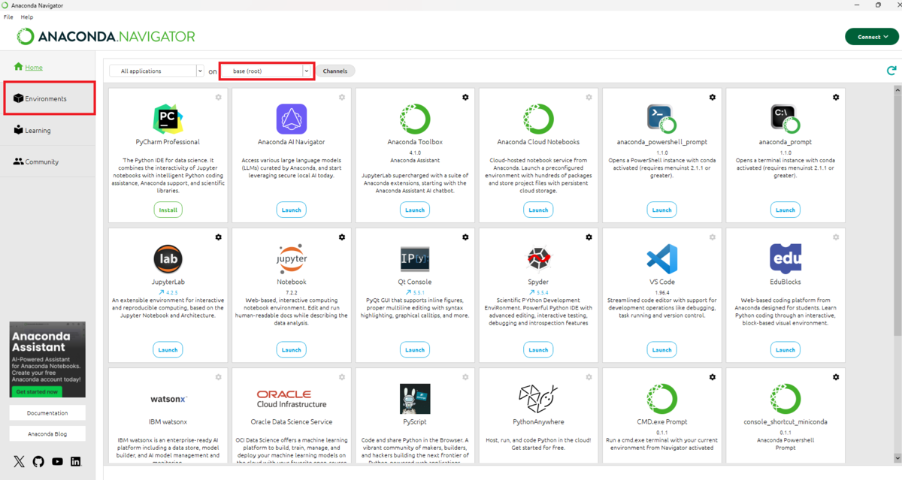This screenshot has width=902, height=480.
Task: Open the File menu
Action: pyautogui.click(x=9, y=17)
